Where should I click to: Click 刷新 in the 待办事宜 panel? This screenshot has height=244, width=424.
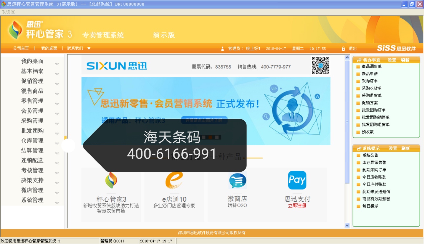tap(405, 60)
